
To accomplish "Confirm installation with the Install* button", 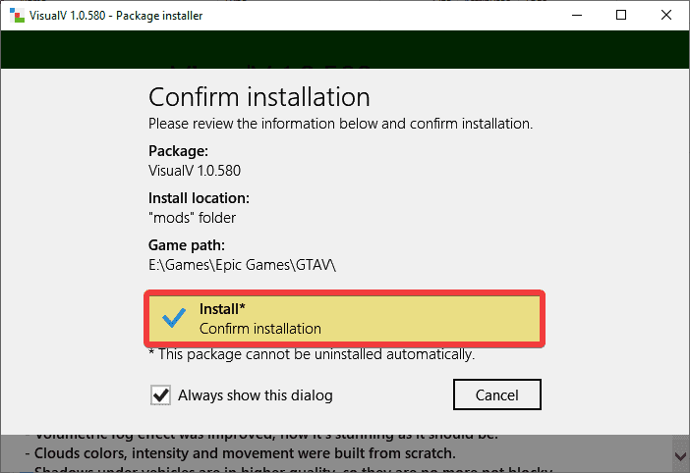I will [x=344, y=318].
